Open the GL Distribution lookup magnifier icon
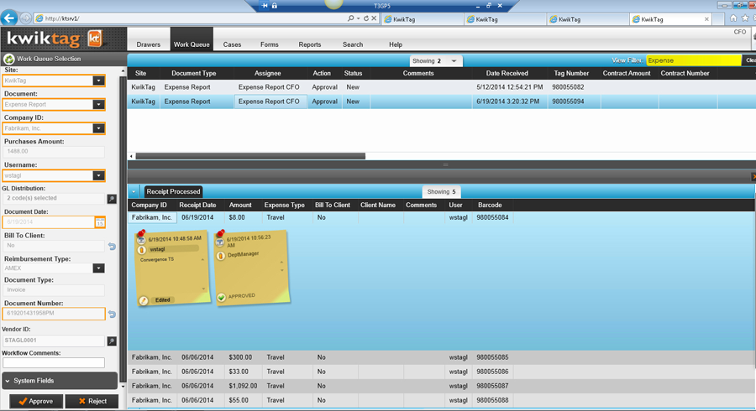Image resolution: width=756 pixels, height=411 pixels. 112,198
